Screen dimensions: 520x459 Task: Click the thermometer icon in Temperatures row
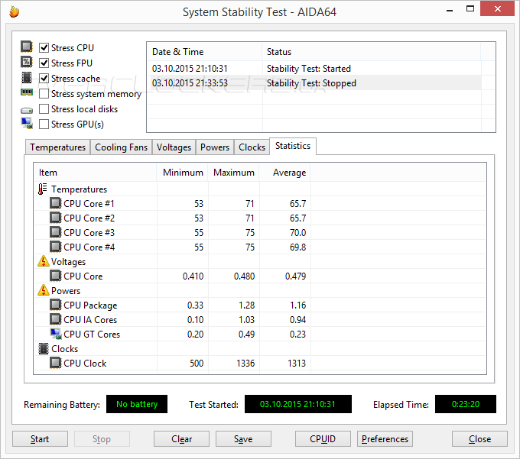(43, 189)
